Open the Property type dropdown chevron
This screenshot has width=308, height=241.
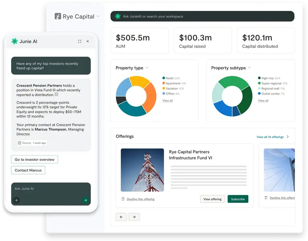coord(147,68)
